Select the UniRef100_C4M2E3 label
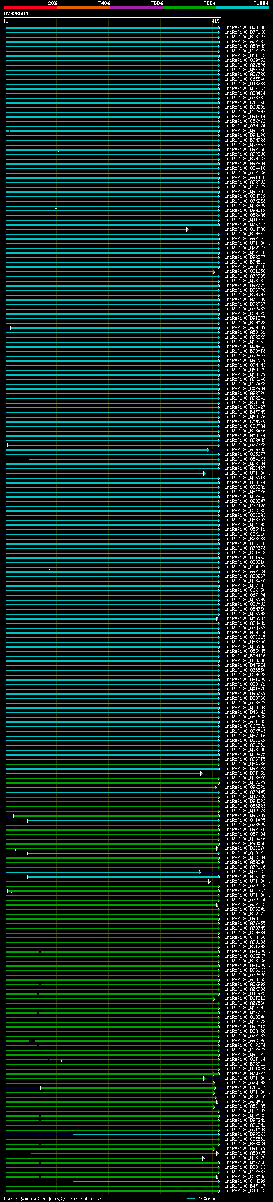This screenshot has width=273, height=1202. pyautogui.click(x=244, y=1191)
